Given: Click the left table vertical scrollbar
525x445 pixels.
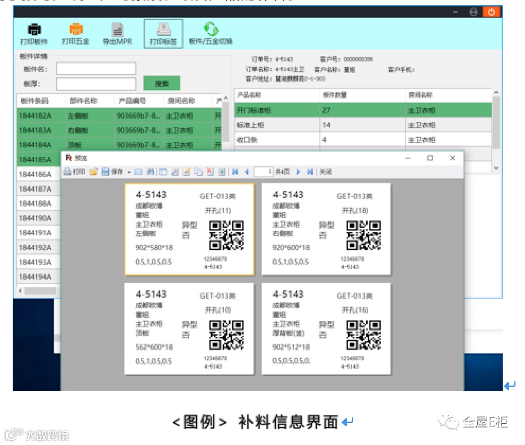Looking at the screenshot, I should (226, 122).
